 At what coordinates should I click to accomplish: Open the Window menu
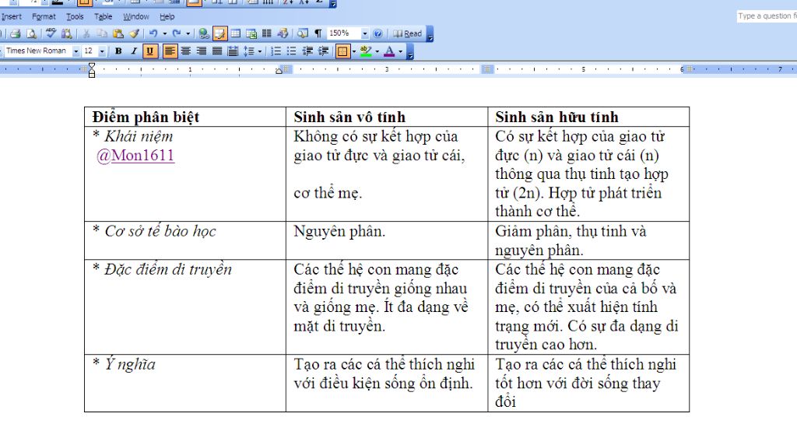click(x=135, y=16)
